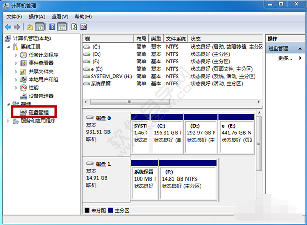The image size is (307, 225).
Task: Open the 更多... submenu arrow
Action: (x=300, y=58)
